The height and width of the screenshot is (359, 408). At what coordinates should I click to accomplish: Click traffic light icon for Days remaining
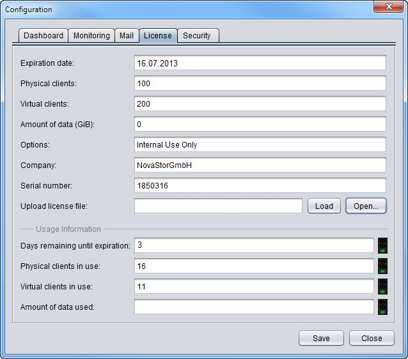382,245
